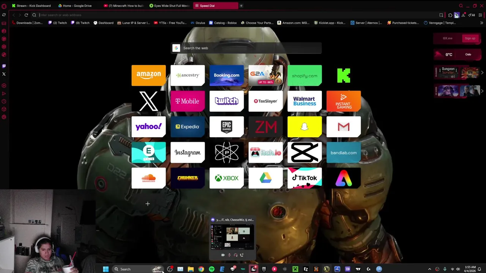Open the downloads icon in toolbar
Image resolution: width=486 pixels, height=273 pixels.
click(463, 15)
